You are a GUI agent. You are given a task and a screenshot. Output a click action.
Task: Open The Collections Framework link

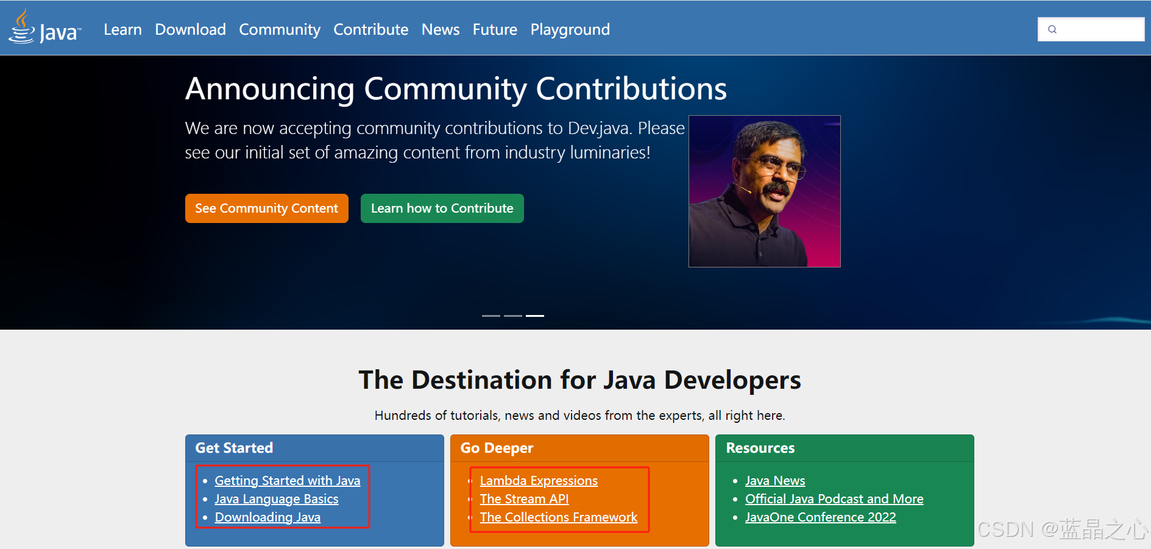tap(559, 517)
